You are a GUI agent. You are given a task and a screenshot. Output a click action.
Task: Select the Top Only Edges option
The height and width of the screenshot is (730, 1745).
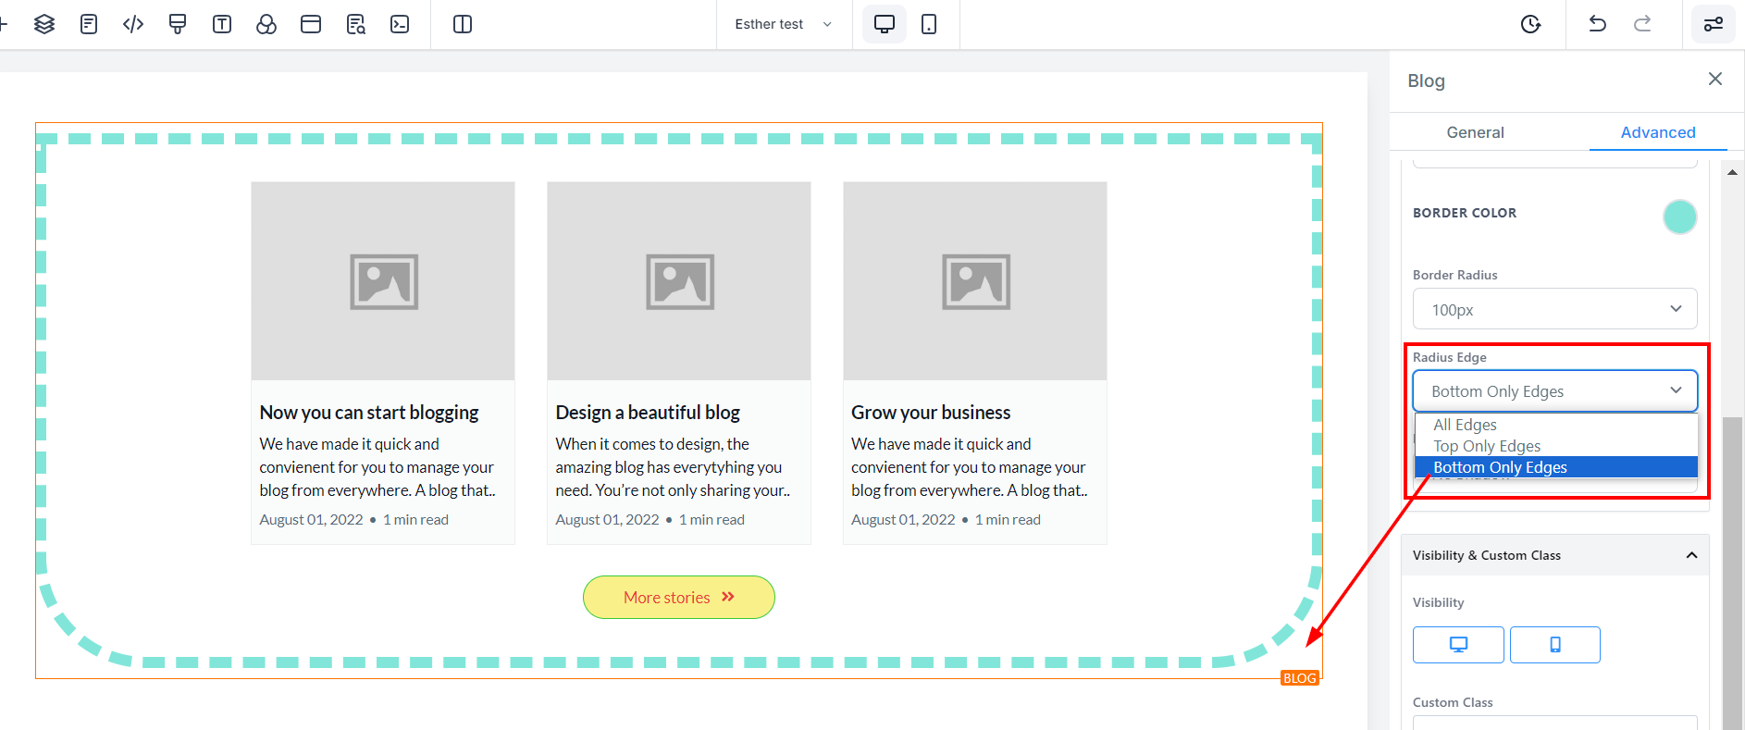click(1487, 446)
